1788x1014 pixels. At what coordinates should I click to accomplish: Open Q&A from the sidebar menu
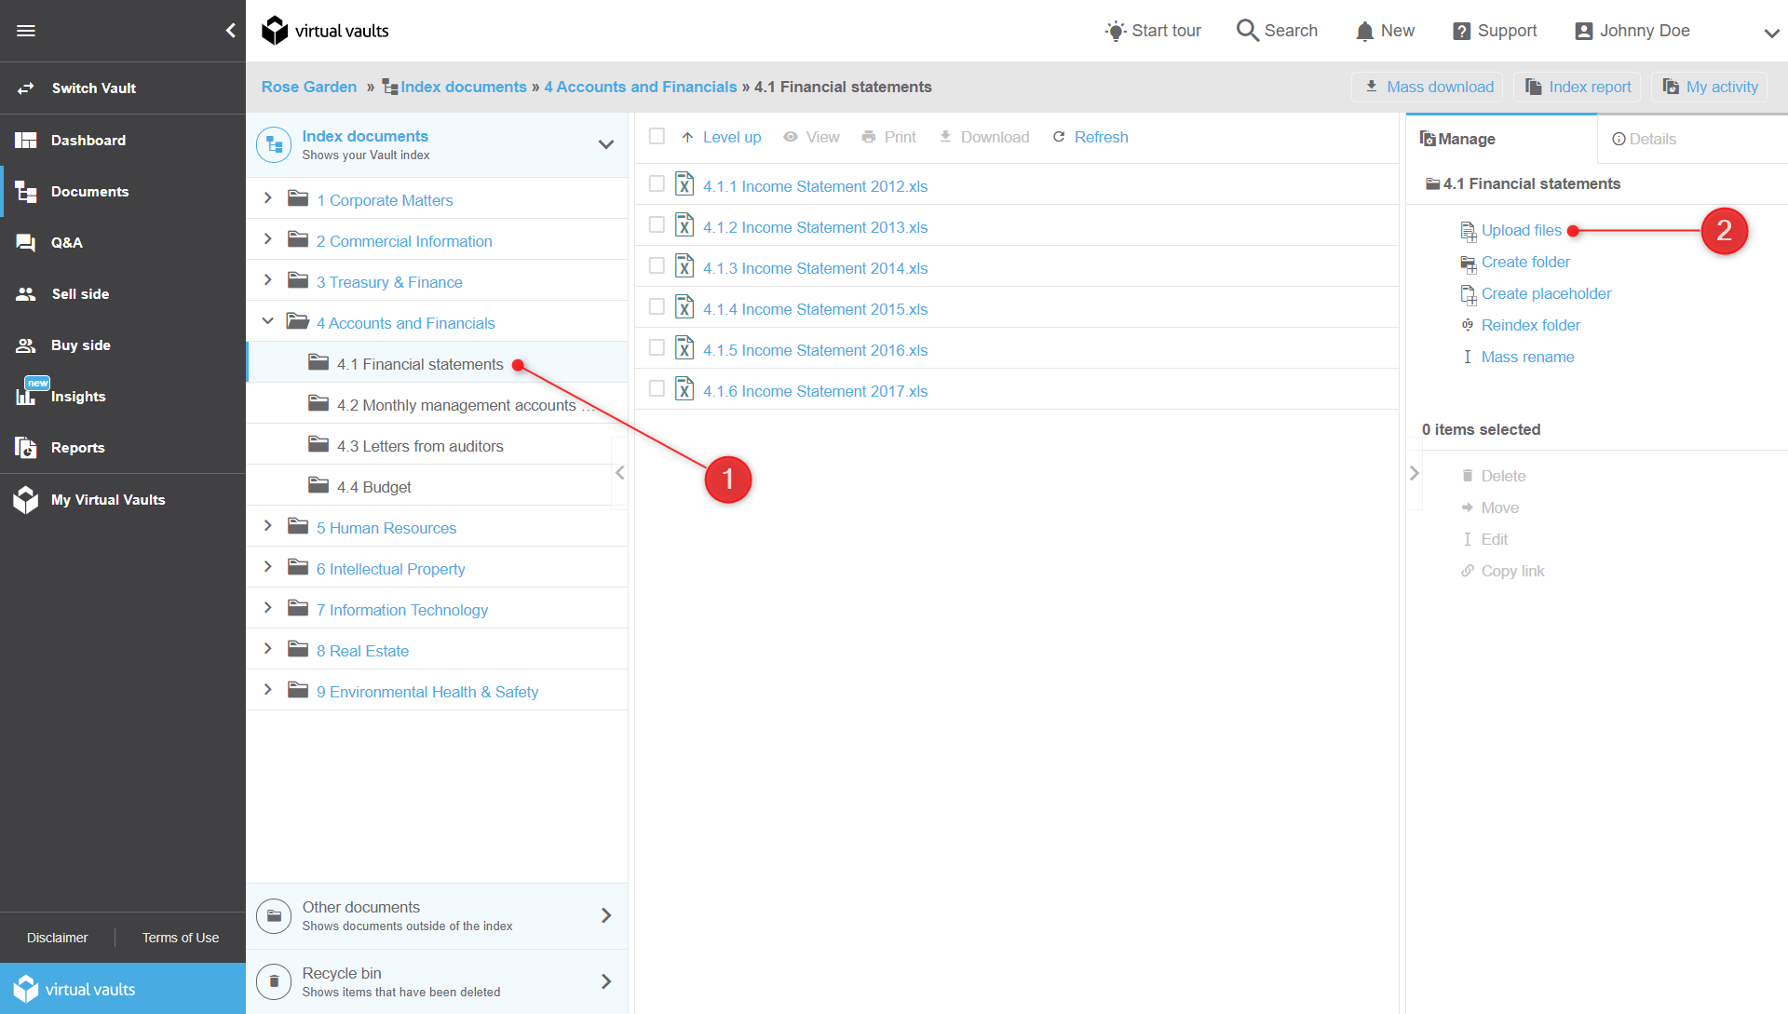pyautogui.click(x=66, y=242)
